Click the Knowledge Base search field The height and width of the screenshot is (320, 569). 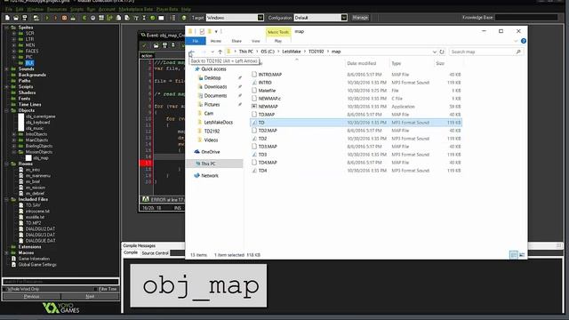tap(526, 18)
